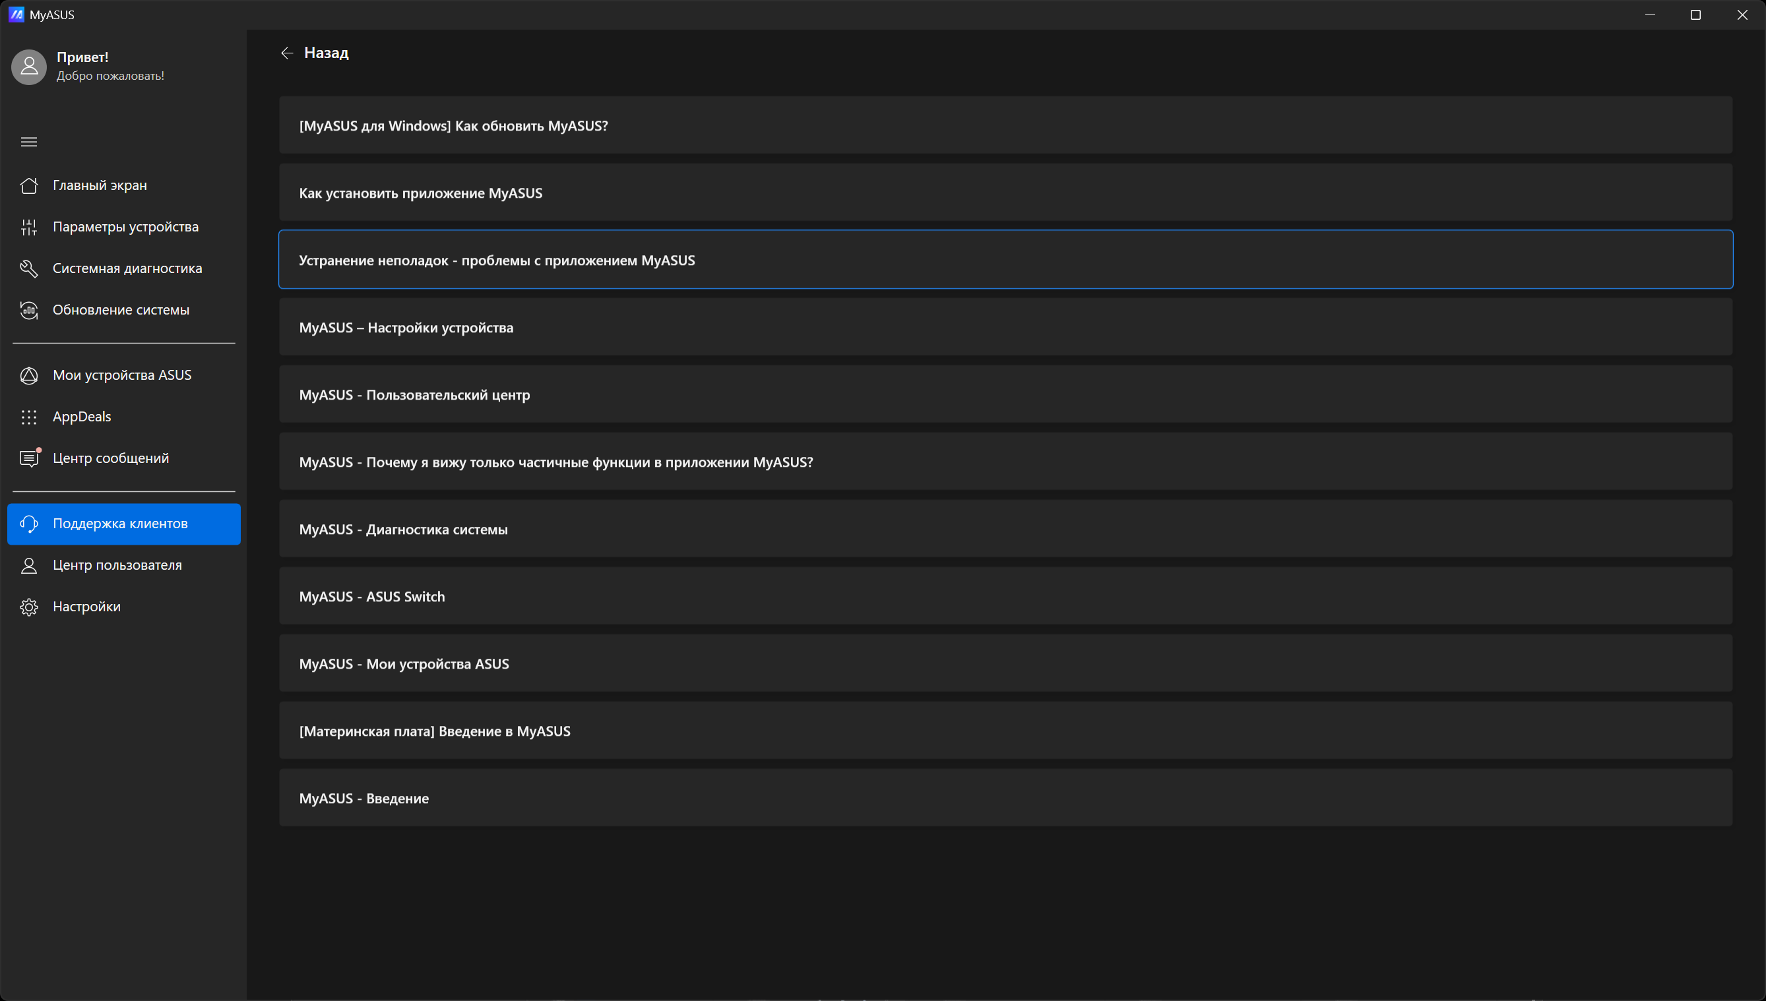Screen dimensions: 1766x1001
Task: Click the user avatar profile picture
Action: click(29, 67)
